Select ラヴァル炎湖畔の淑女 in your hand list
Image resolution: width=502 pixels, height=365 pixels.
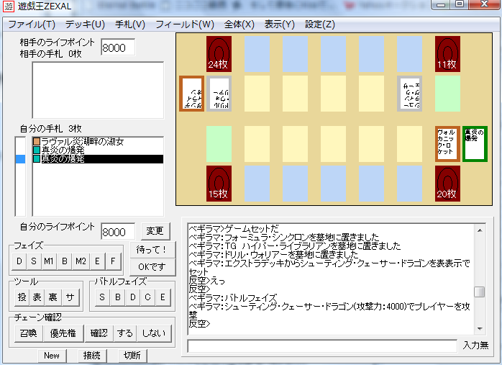98,141
